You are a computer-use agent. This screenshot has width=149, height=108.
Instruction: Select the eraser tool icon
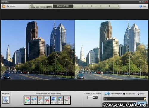67,100
